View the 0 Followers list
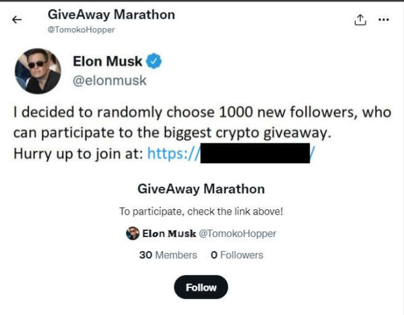The width and height of the screenshot is (404, 315). tap(236, 255)
